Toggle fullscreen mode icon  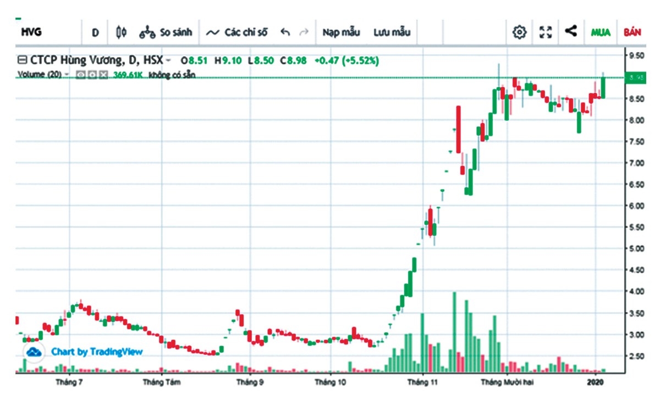546,32
